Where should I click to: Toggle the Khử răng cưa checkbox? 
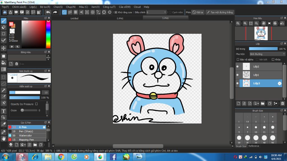[x=116, y=12]
